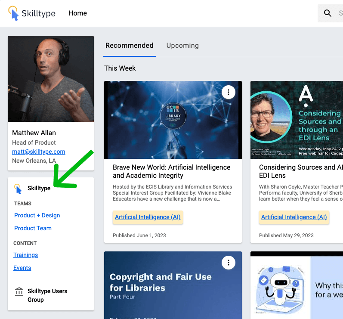The width and height of the screenshot is (343, 319).
Task: Click the Head of Product text
Action: pyautogui.click(x=34, y=142)
